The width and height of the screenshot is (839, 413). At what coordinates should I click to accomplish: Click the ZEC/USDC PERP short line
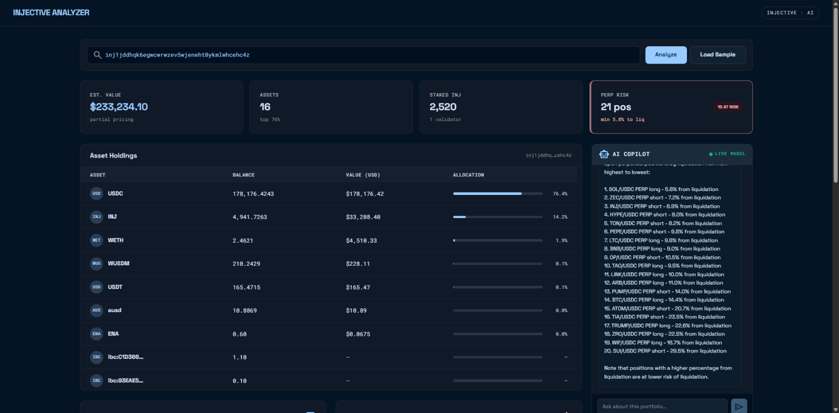tap(662, 197)
